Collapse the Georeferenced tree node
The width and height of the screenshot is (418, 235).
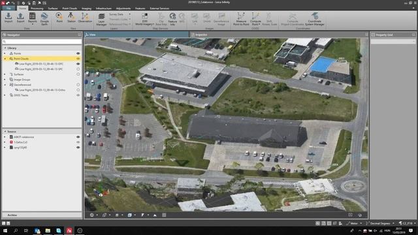[5, 85]
